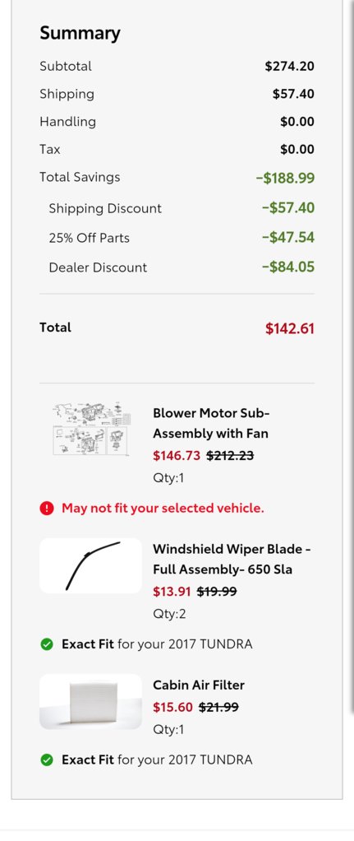This screenshot has height=841, width=354.
Task: Open the Blower Motor parts diagram thumbnail
Action: 91,429
